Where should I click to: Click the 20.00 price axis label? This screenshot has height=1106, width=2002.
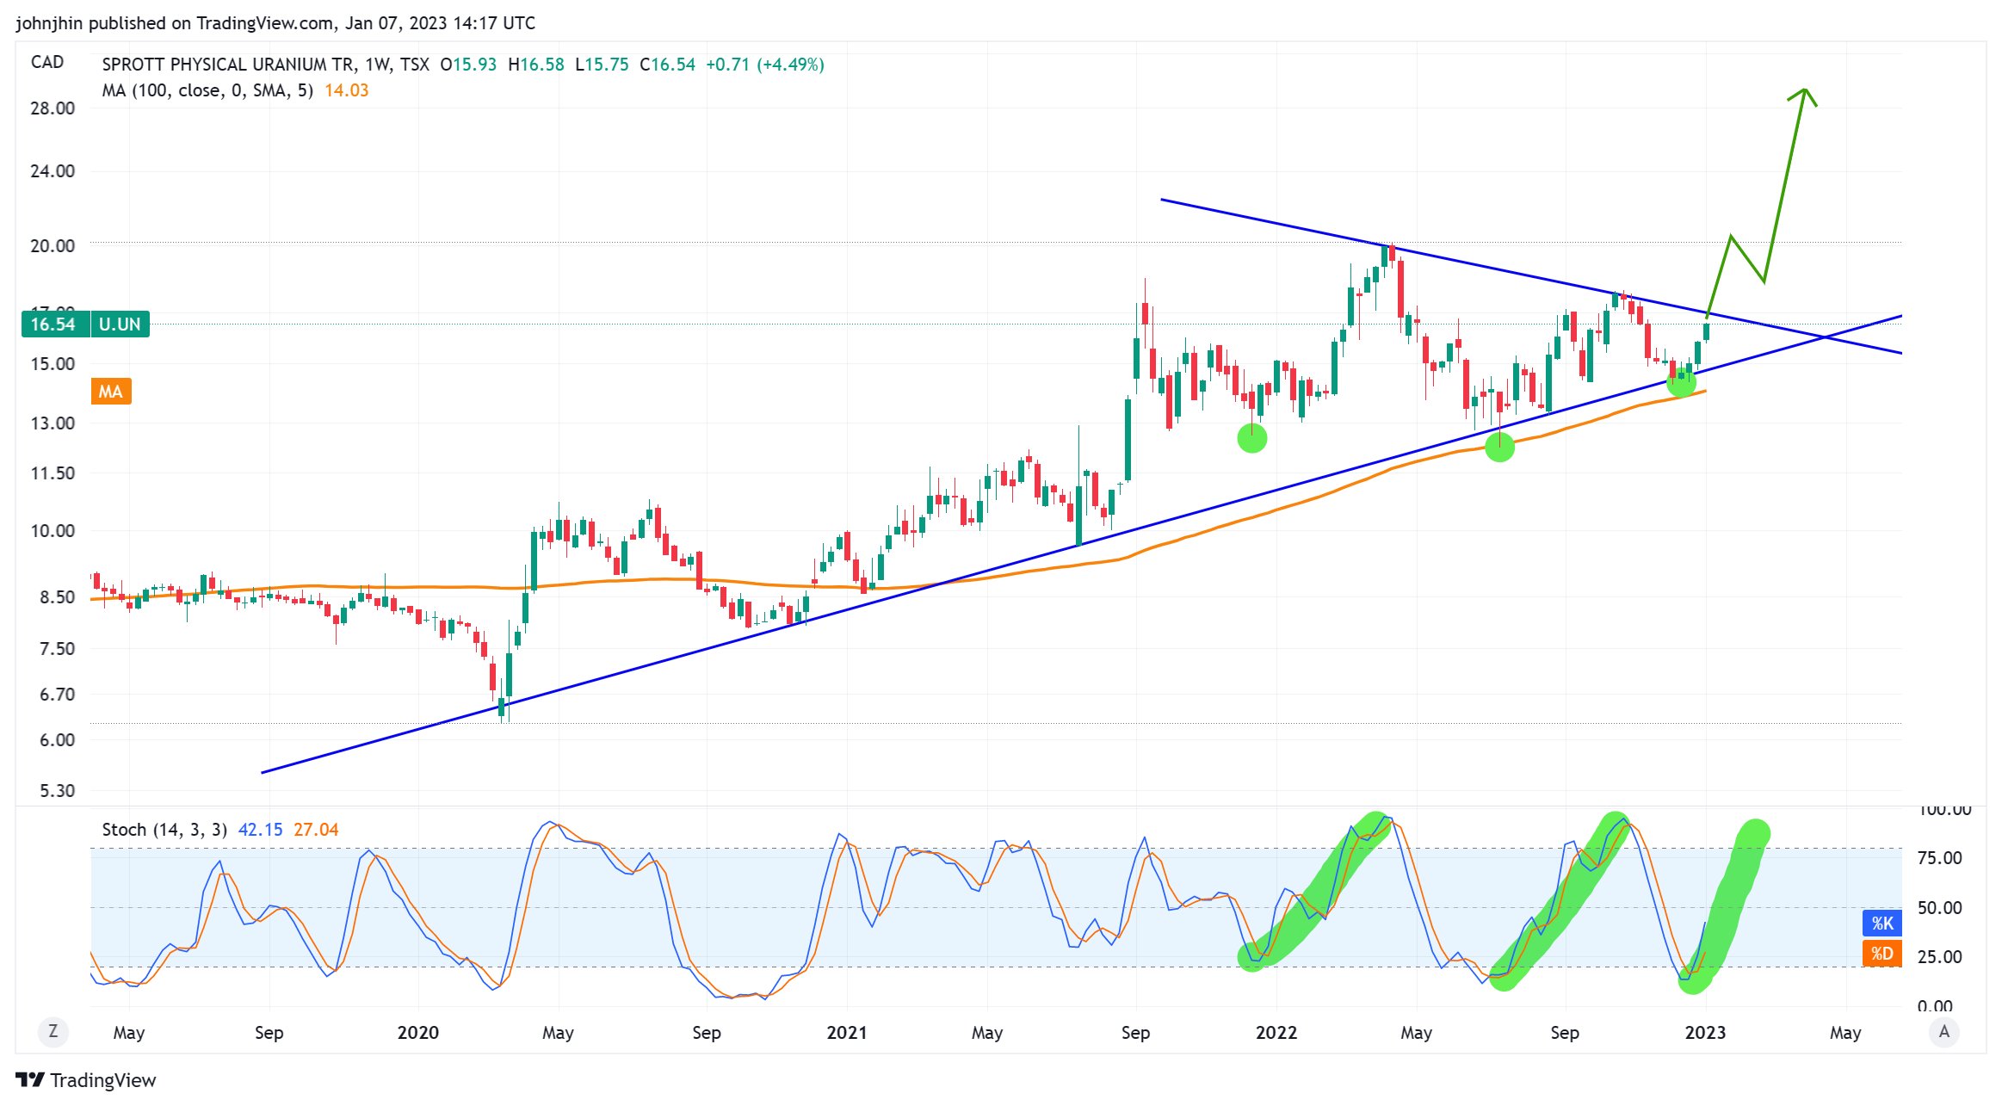point(53,245)
